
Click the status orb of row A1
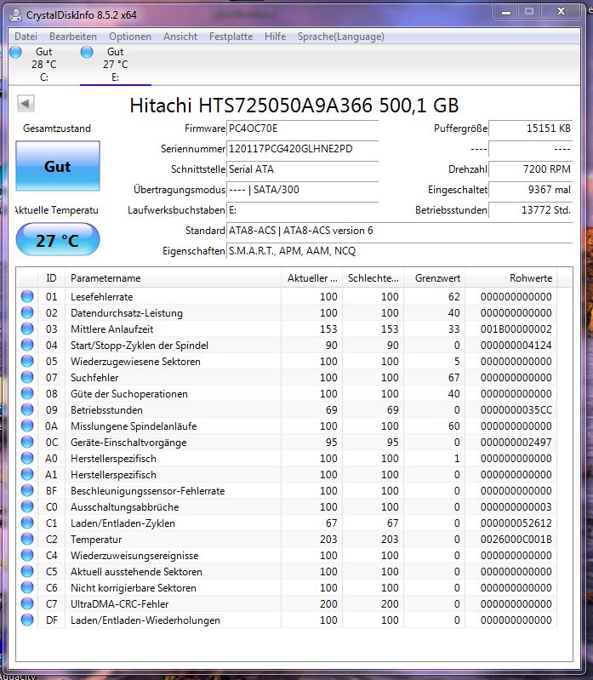(27, 474)
